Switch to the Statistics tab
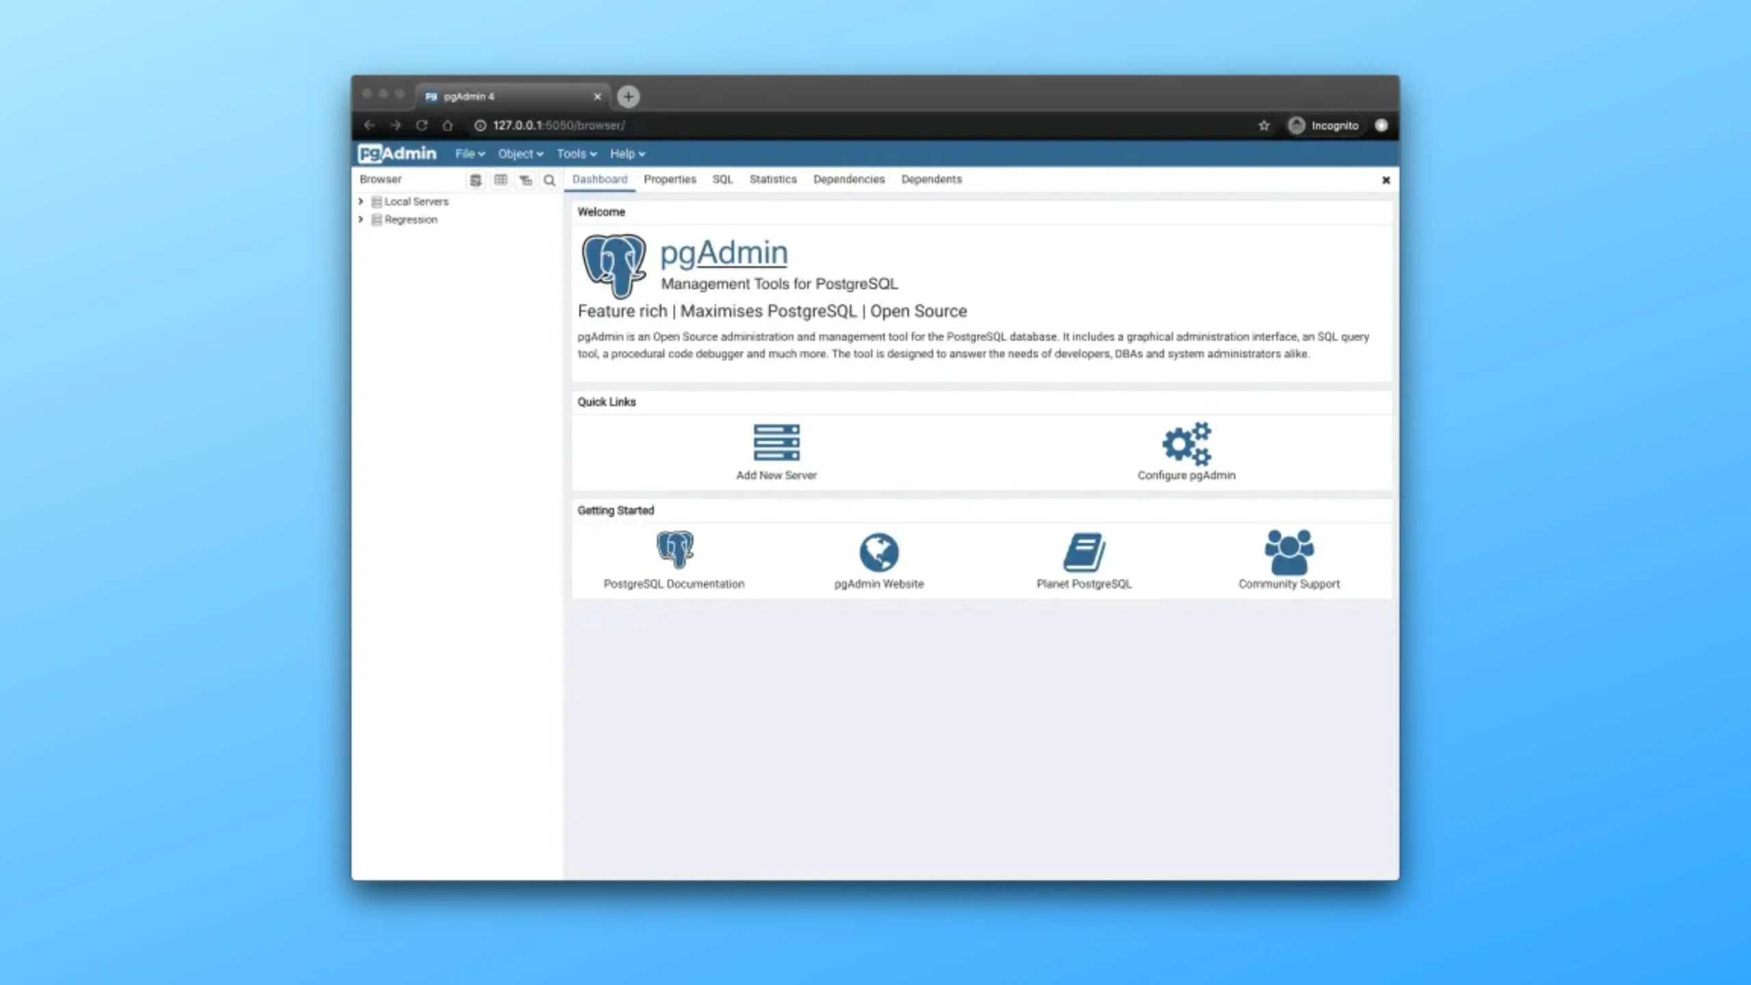The image size is (1751, 985). coord(773,179)
